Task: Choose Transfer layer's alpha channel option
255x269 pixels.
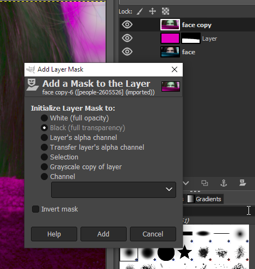Action: click(x=92, y=148)
